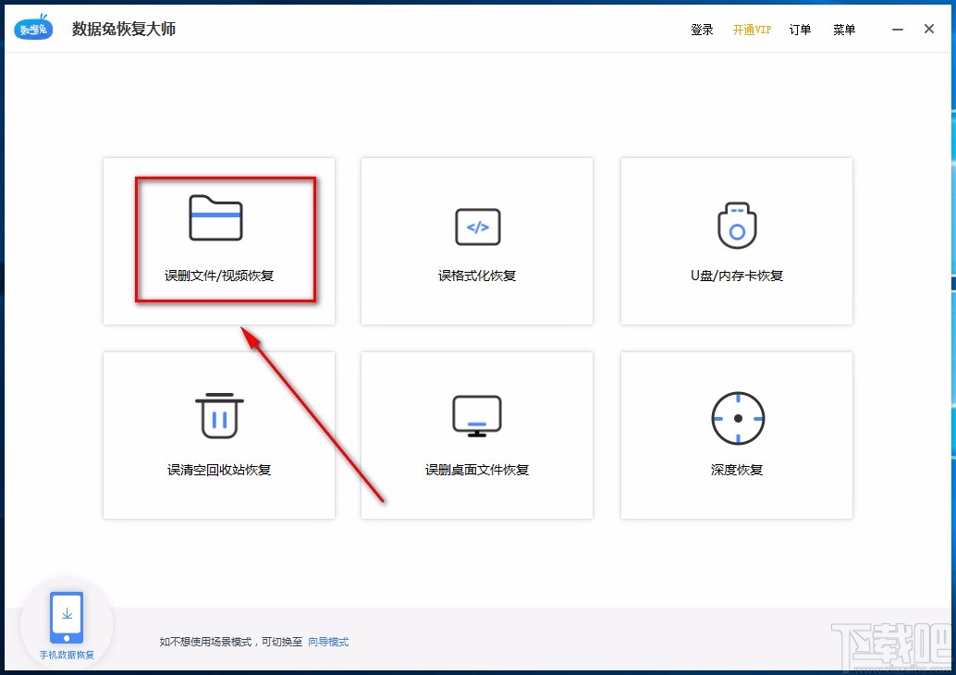Click the USB drive icon
The width and height of the screenshot is (956, 675).
pyautogui.click(x=737, y=226)
